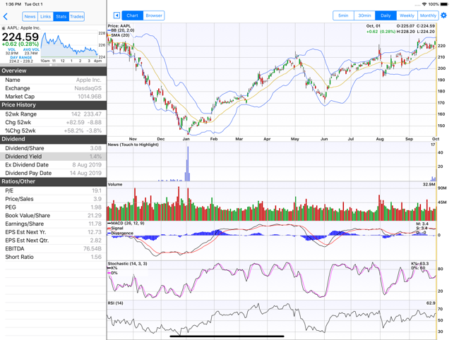The height and width of the screenshot is (340, 454).
Task: Collapse side panel with left-triangle button
Action: coord(117,16)
